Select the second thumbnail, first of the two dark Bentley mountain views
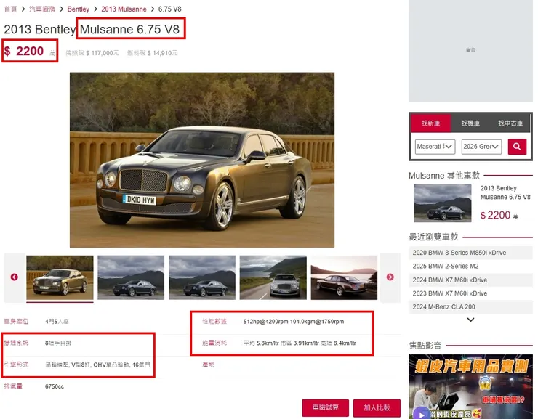This screenshot has height=419, width=538. [x=131, y=278]
